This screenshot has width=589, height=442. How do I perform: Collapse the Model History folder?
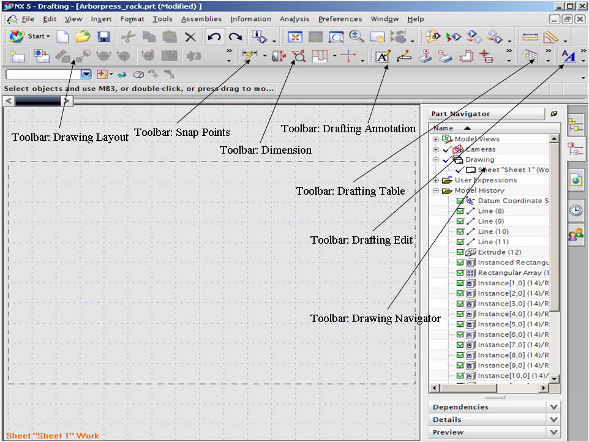pyautogui.click(x=435, y=190)
